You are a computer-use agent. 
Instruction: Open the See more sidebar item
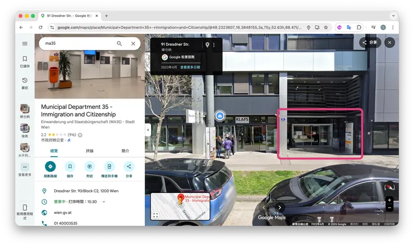tap(25, 169)
